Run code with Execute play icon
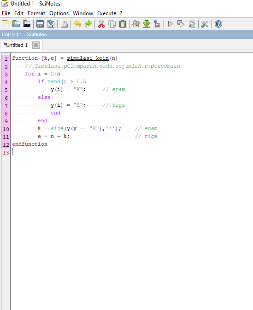 170,24
